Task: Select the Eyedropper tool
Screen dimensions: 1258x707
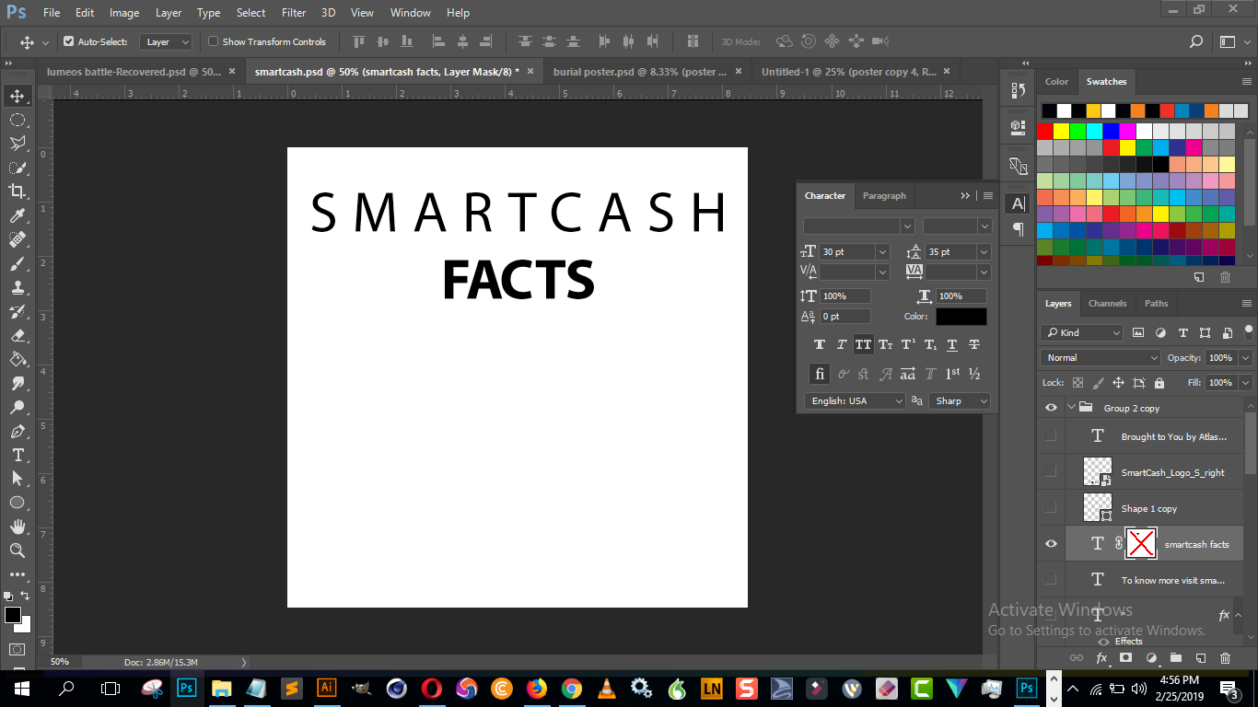Action: tap(17, 215)
